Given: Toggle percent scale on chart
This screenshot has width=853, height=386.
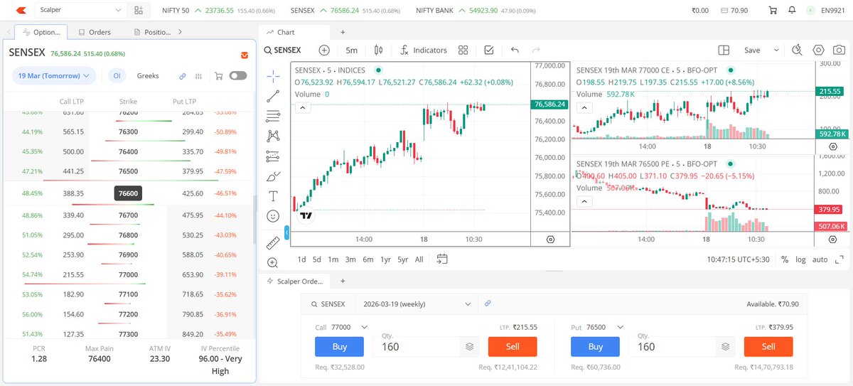Looking at the screenshot, I should click(785, 259).
